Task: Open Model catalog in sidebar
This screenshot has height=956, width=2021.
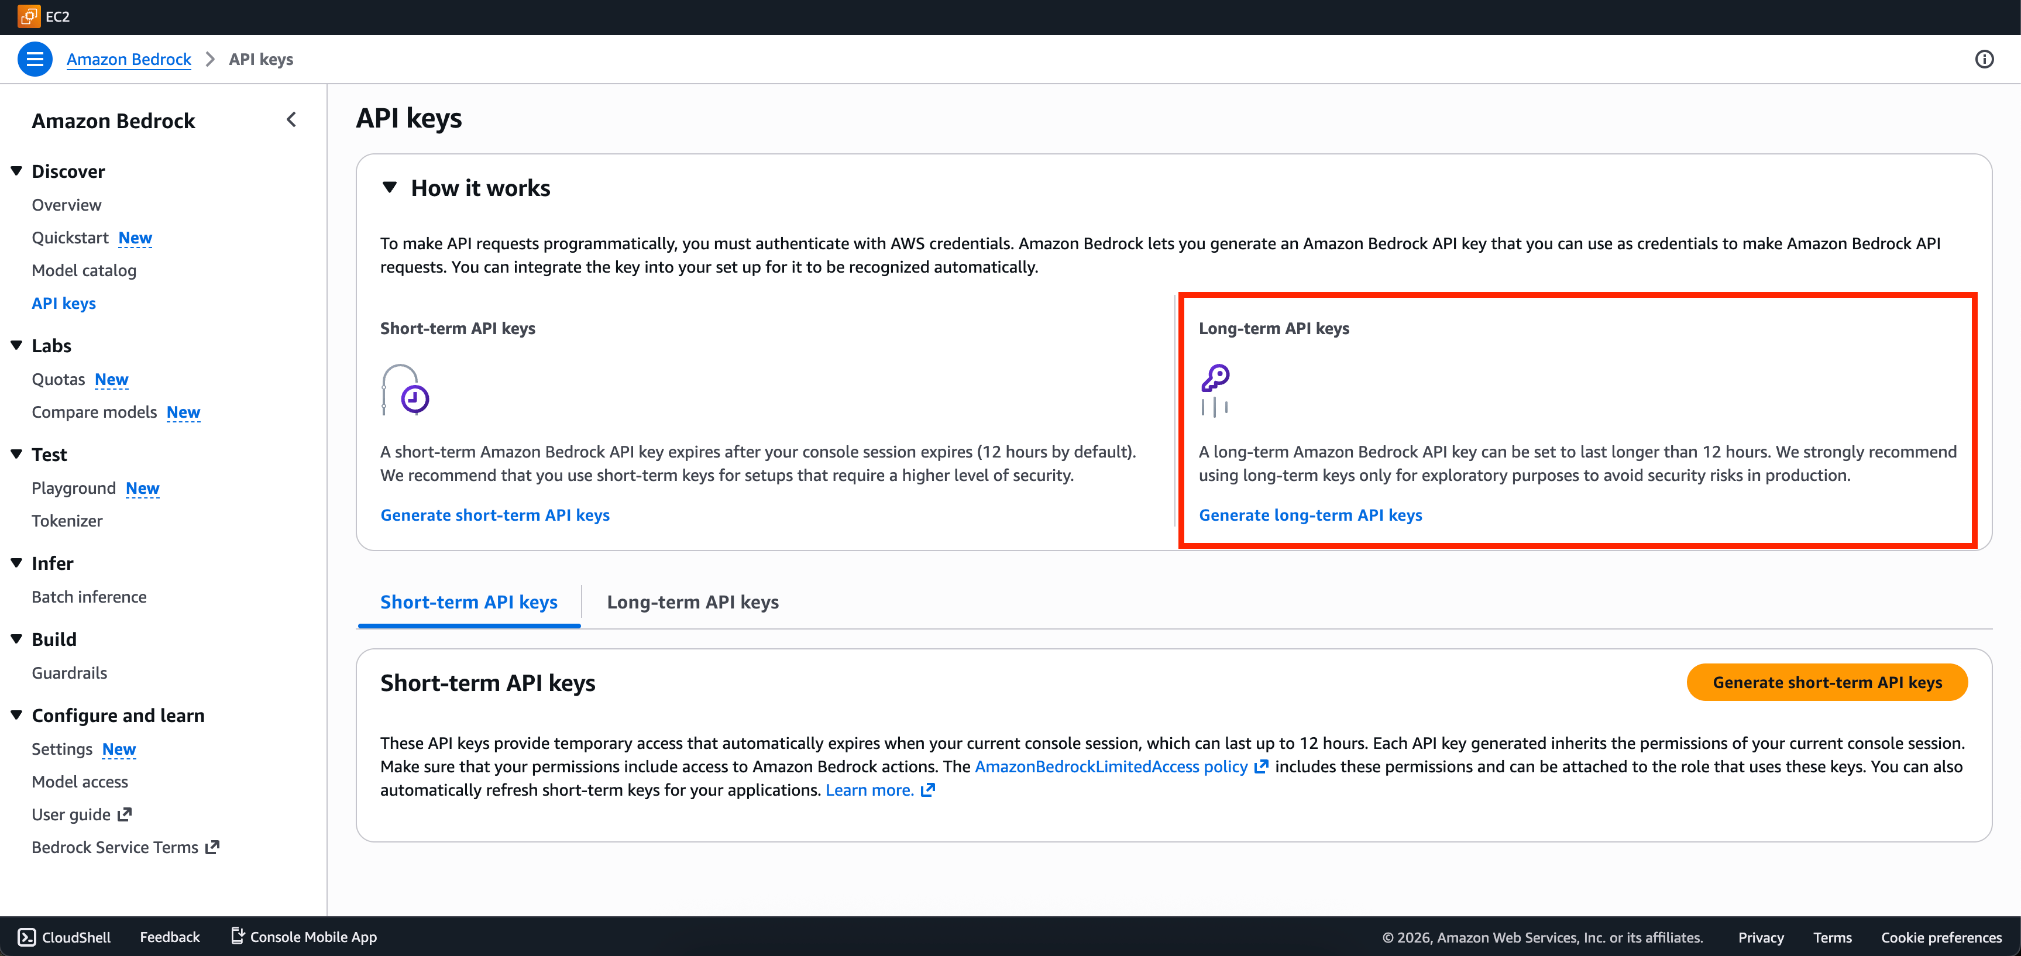Action: coord(84,270)
